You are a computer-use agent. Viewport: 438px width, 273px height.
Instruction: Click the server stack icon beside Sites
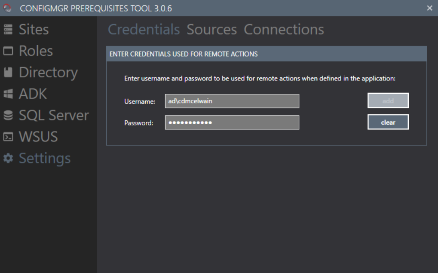[8, 30]
